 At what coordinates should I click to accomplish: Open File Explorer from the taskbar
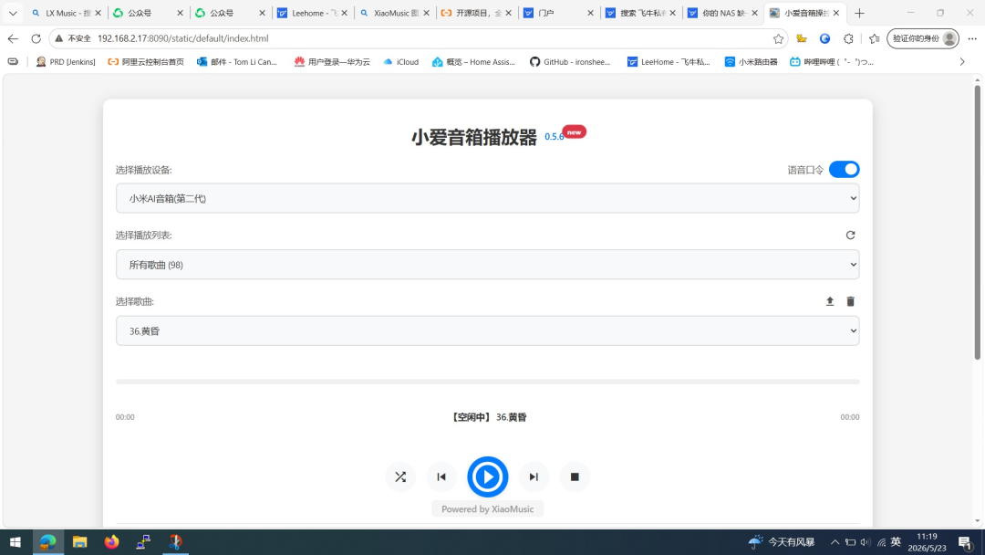click(x=79, y=542)
